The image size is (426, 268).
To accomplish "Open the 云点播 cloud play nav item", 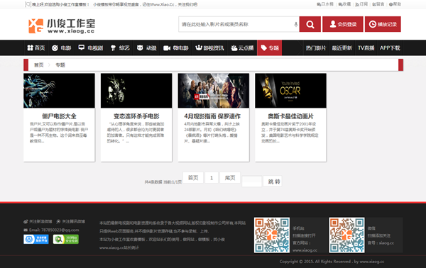I will click(x=242, y=48).
